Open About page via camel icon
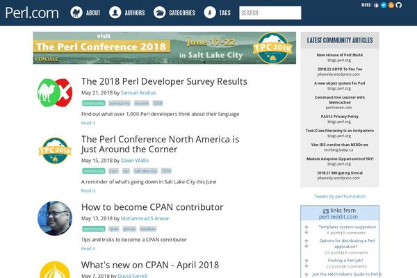 coord(76,13)
